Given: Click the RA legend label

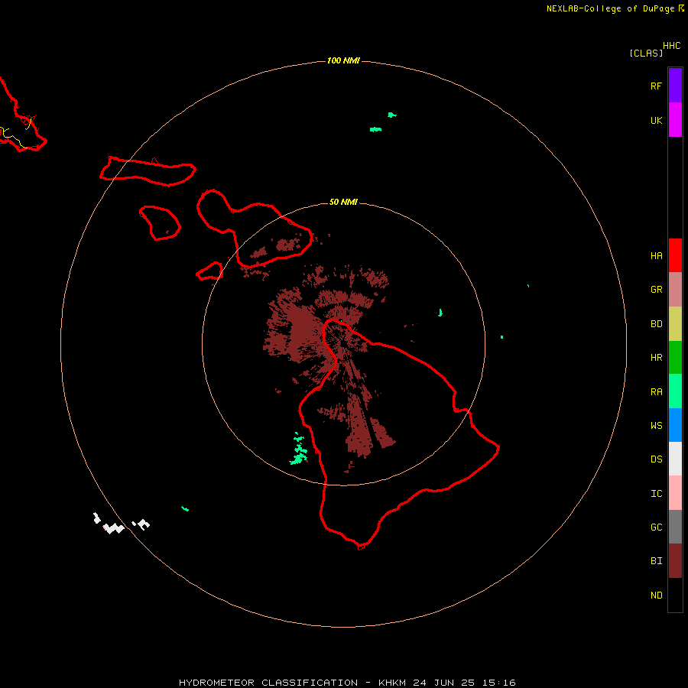Looking at the screenshot, I should coord(656,392).
